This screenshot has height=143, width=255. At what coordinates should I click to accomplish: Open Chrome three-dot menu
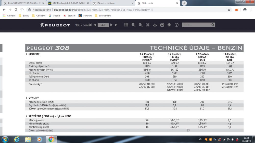pyautogui.click(x=251, y=10)
